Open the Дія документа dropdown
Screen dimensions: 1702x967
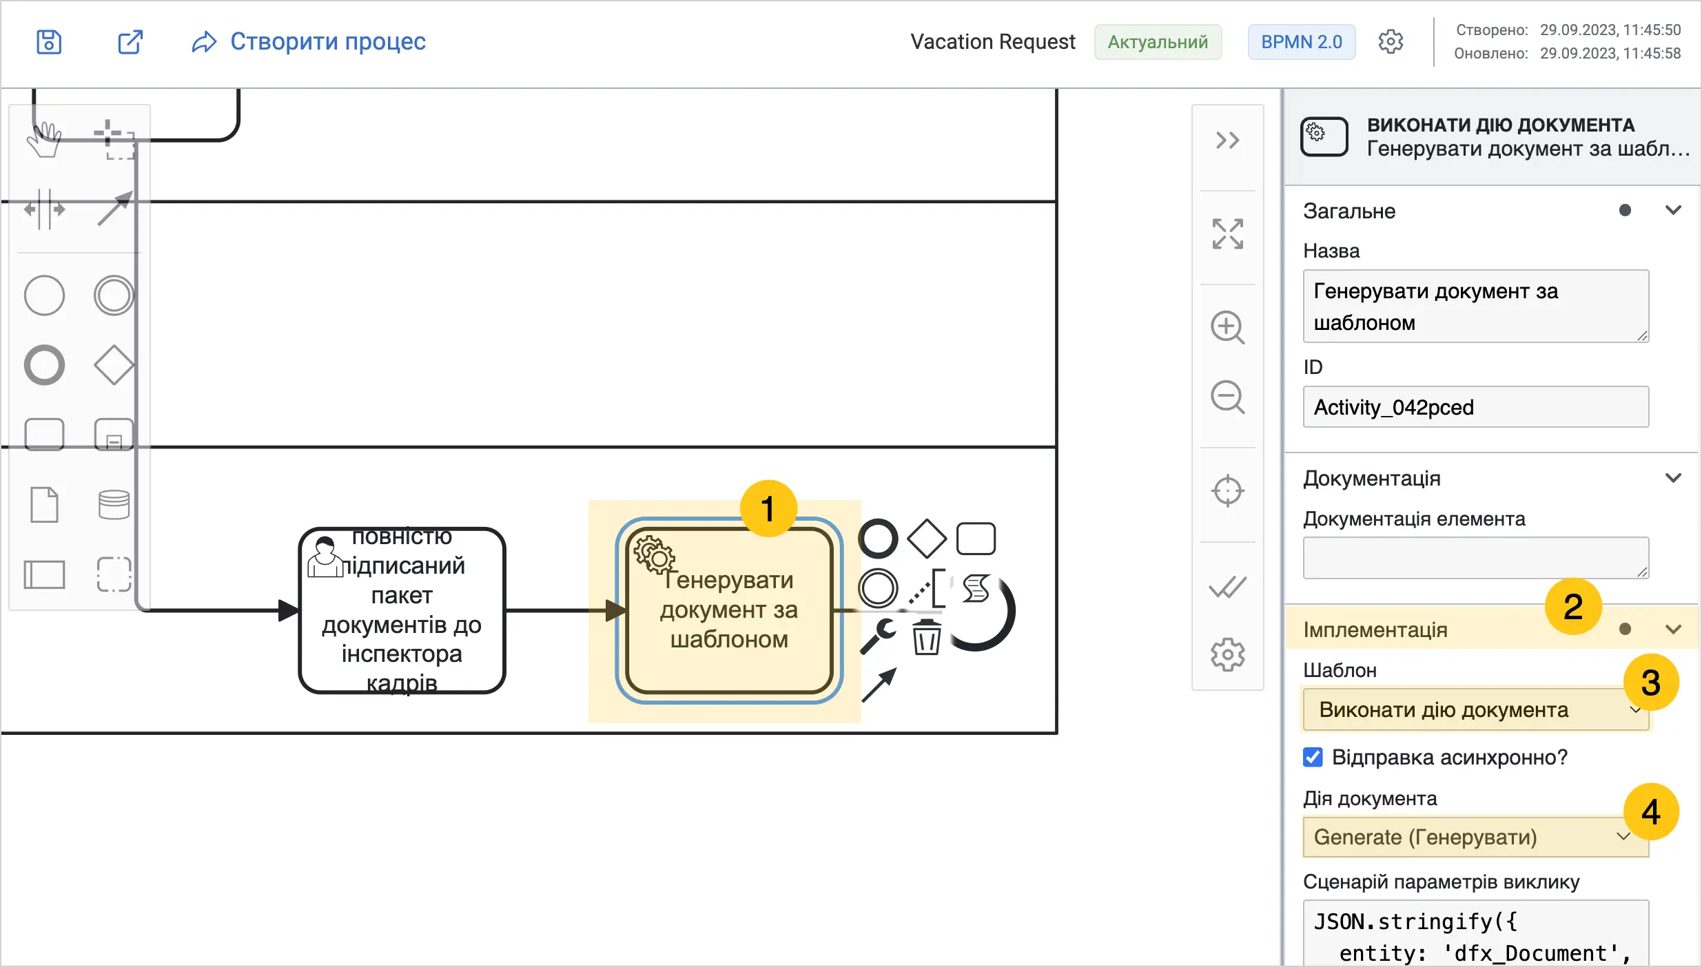1475,837
